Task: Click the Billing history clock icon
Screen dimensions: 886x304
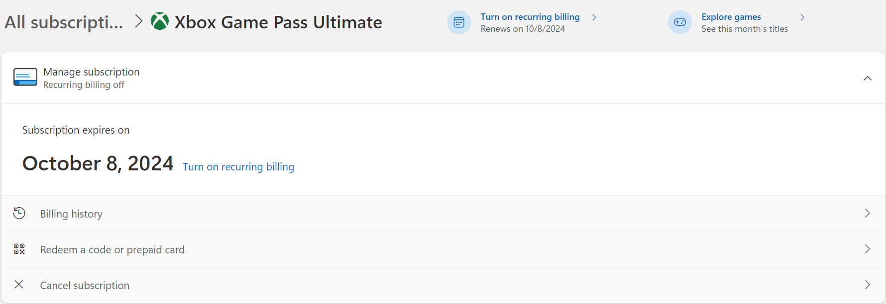Action: (x=19, y=213)
